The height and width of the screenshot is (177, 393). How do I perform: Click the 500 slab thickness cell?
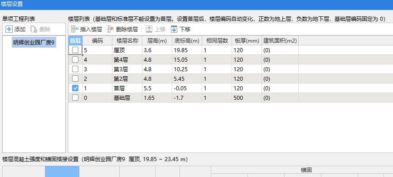pos(247,98)
